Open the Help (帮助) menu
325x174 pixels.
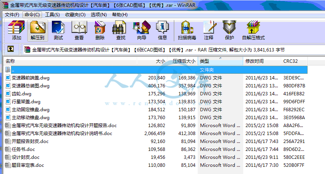click(x=120, y=15)
